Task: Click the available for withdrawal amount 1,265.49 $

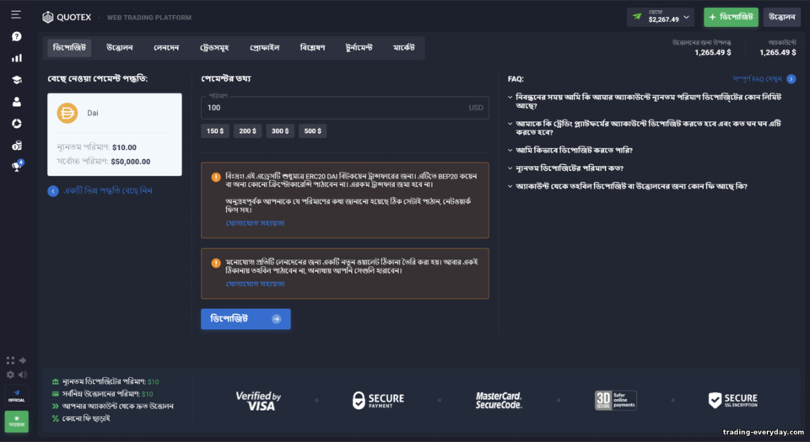Action: pos(712,52)
